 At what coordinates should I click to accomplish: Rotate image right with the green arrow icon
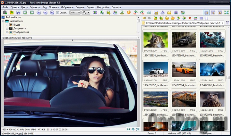142,13
